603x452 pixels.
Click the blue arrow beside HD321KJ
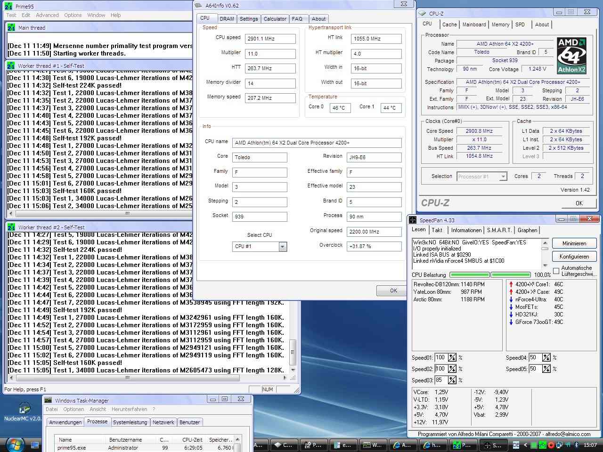pyautogui.click(x=511, y=315)
